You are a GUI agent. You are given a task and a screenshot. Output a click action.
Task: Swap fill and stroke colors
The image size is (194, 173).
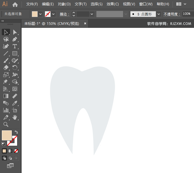(16, 132)
